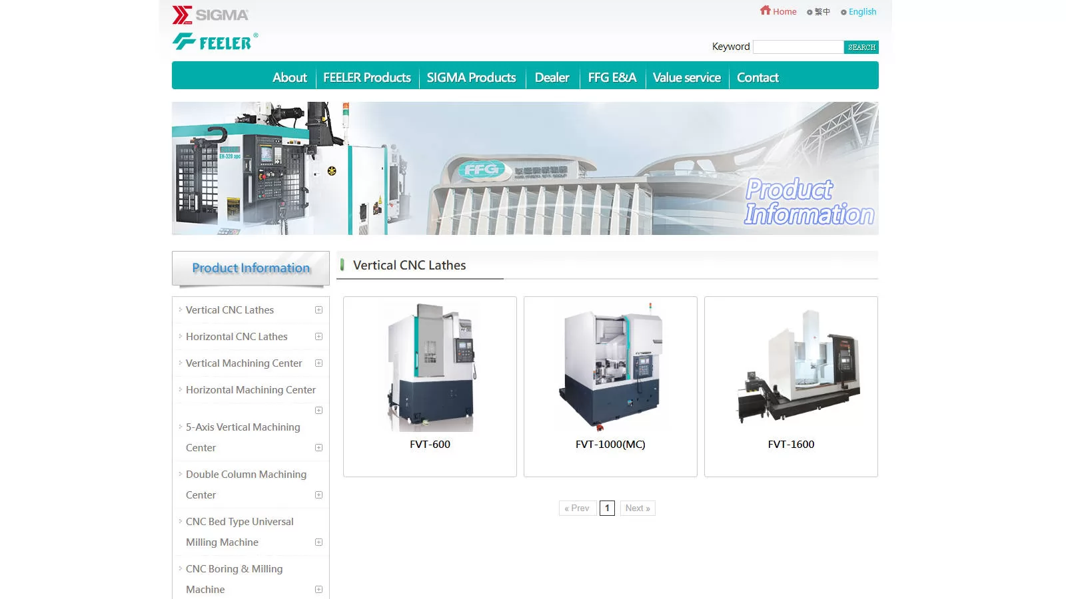
Task: Select Vertical CNC Lathes category
Action: pyautogui.click(x=230, y=310)
